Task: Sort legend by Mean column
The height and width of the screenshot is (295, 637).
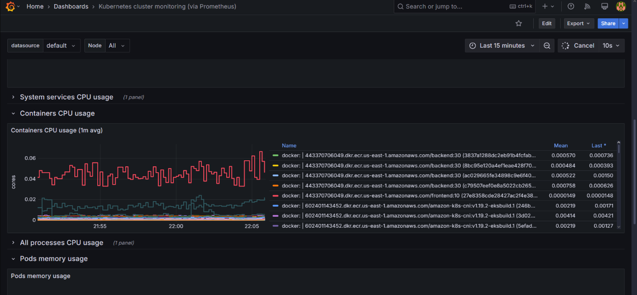Action: point(561,146)
